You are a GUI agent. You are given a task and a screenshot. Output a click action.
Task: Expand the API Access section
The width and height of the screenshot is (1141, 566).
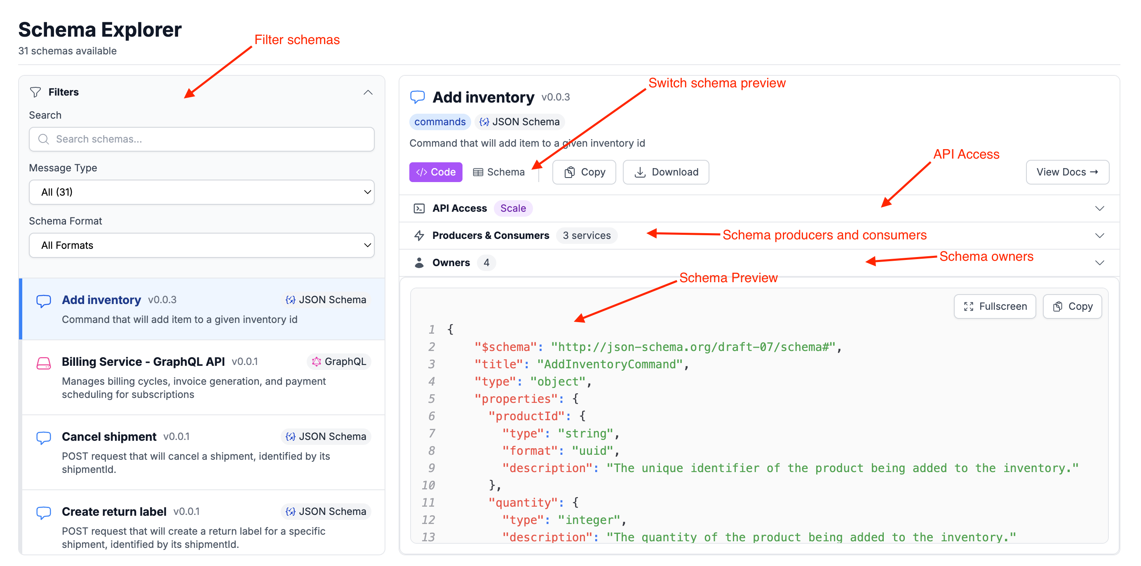point(1099,208)
